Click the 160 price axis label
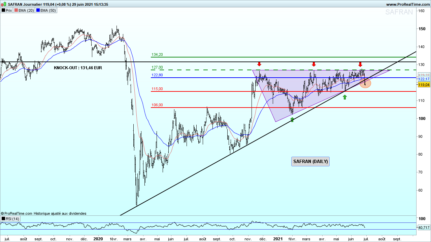 point(421,11)
